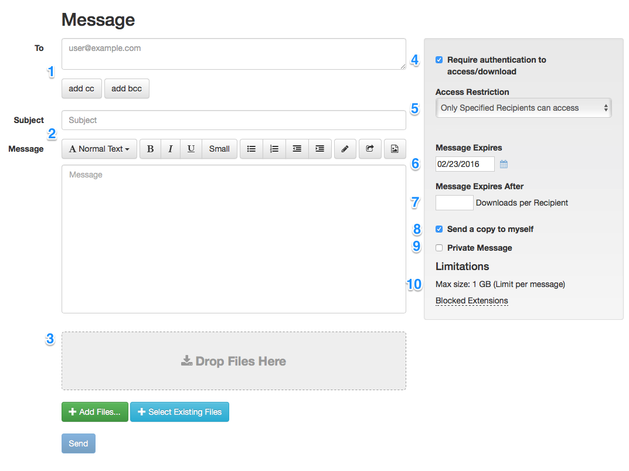The width and height of the screenshot is (629, 471).
Task: Reveal the cc field with add cc
Action: [81, 88]
